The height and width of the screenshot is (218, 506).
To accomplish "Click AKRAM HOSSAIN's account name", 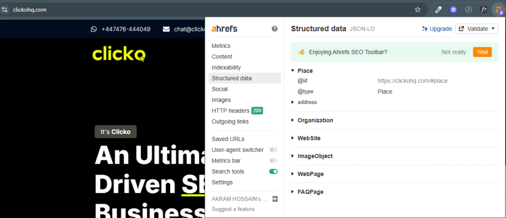I will coord(240,199).
